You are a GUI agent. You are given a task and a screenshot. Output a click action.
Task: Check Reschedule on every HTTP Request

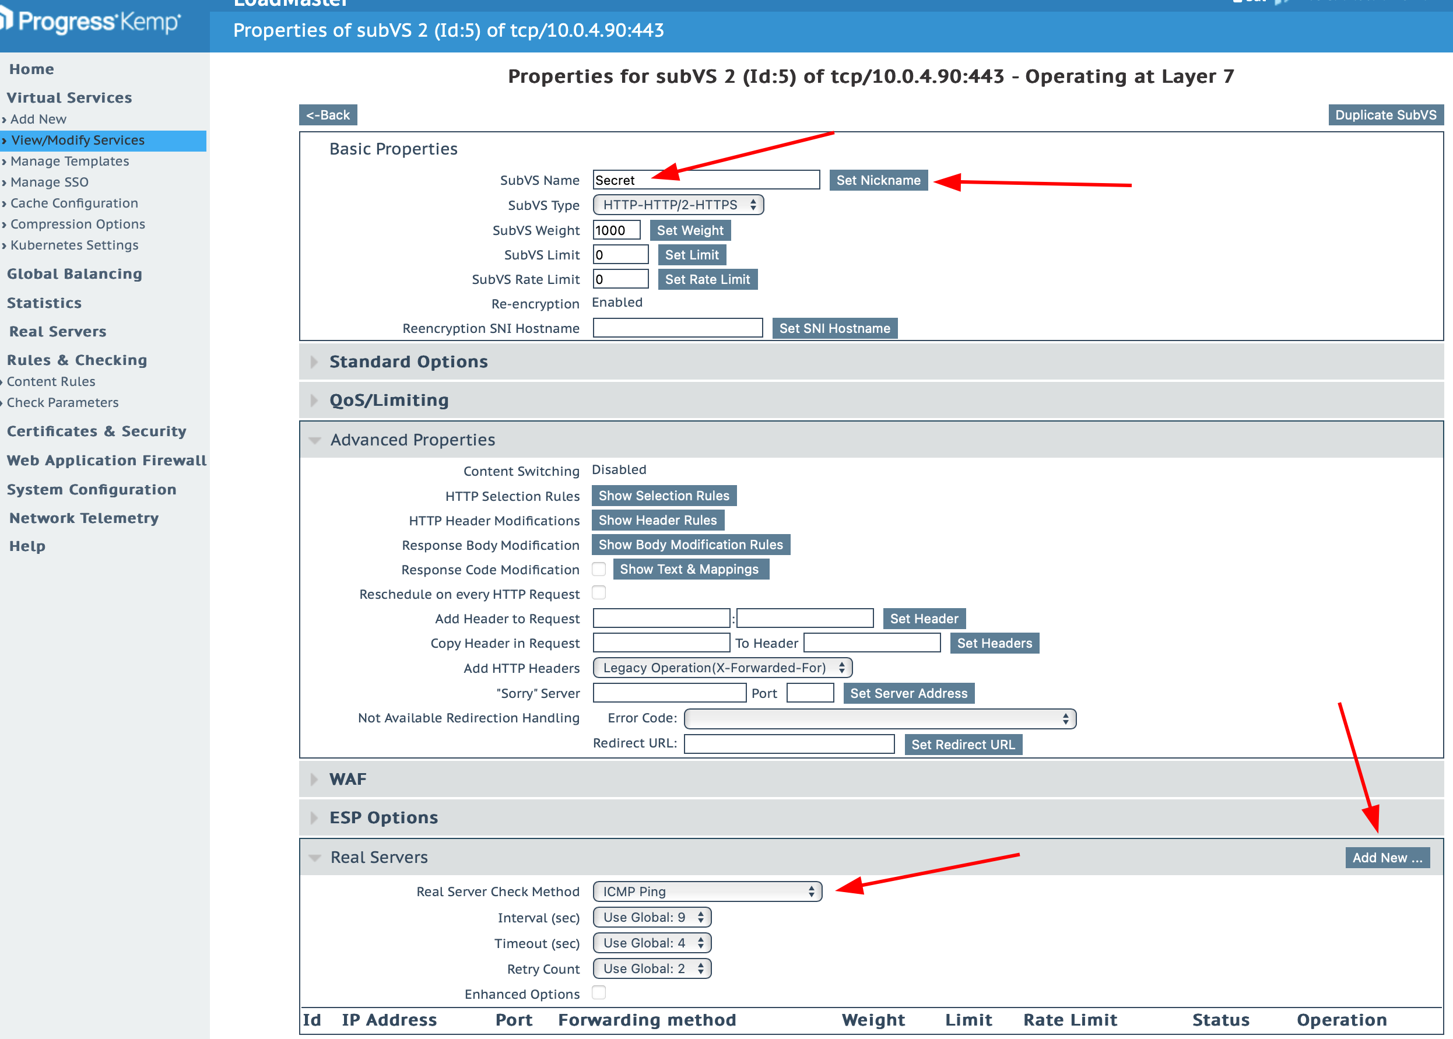pyautogui.click(x=599, y=593)
